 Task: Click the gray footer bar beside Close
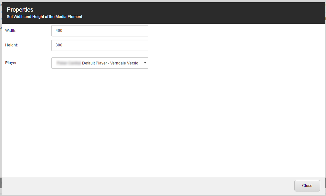point(145,186)
